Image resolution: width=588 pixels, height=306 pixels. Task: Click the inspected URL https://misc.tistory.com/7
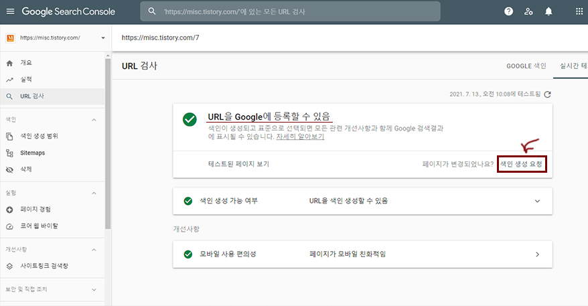161,38
